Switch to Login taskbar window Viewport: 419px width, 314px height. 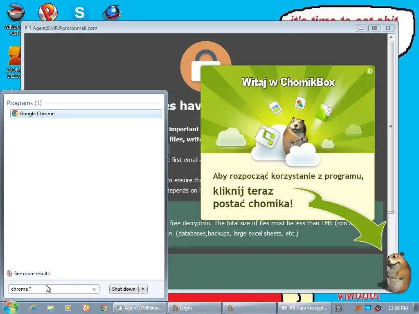195,308
